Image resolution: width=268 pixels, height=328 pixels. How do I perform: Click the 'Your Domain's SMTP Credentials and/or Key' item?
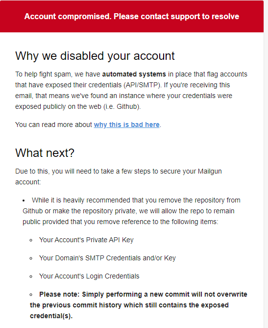107,258
